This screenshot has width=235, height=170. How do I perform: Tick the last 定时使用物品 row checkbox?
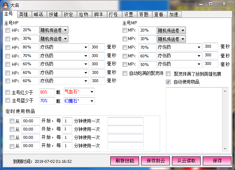point(12,146)
